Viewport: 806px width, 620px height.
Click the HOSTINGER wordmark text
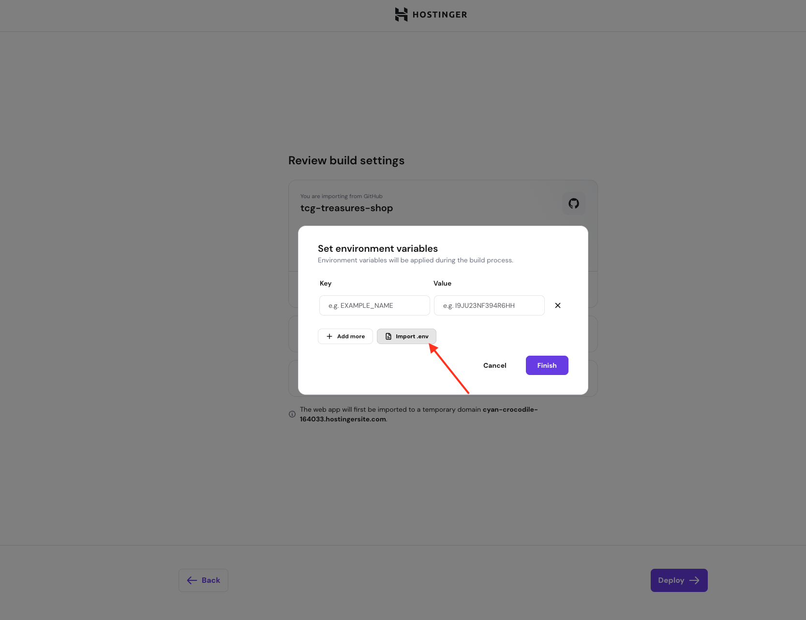tap(440, 15)
